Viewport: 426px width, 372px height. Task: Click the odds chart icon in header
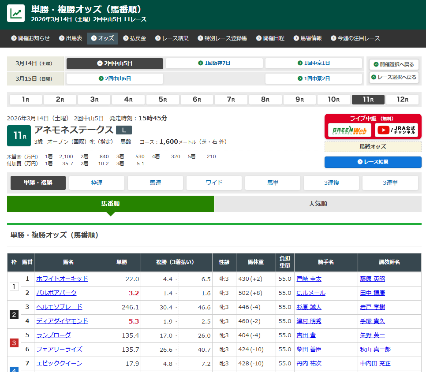pos(16,13)
